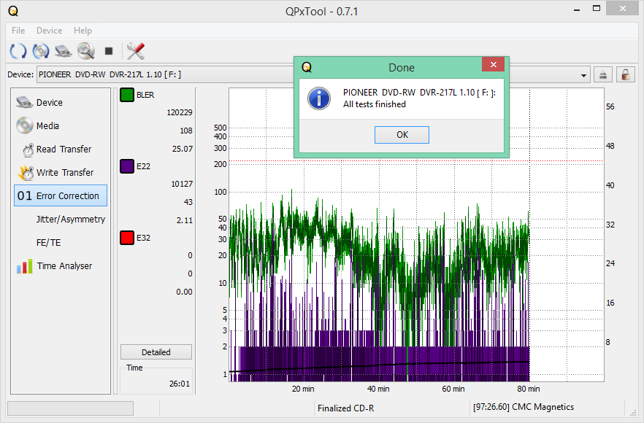Click the drive device info toolbar icon

click(x=63, y=51)
